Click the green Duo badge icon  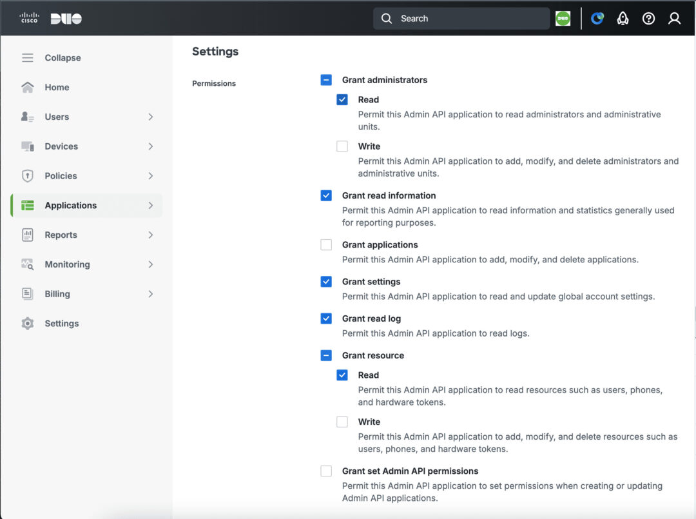563,18
